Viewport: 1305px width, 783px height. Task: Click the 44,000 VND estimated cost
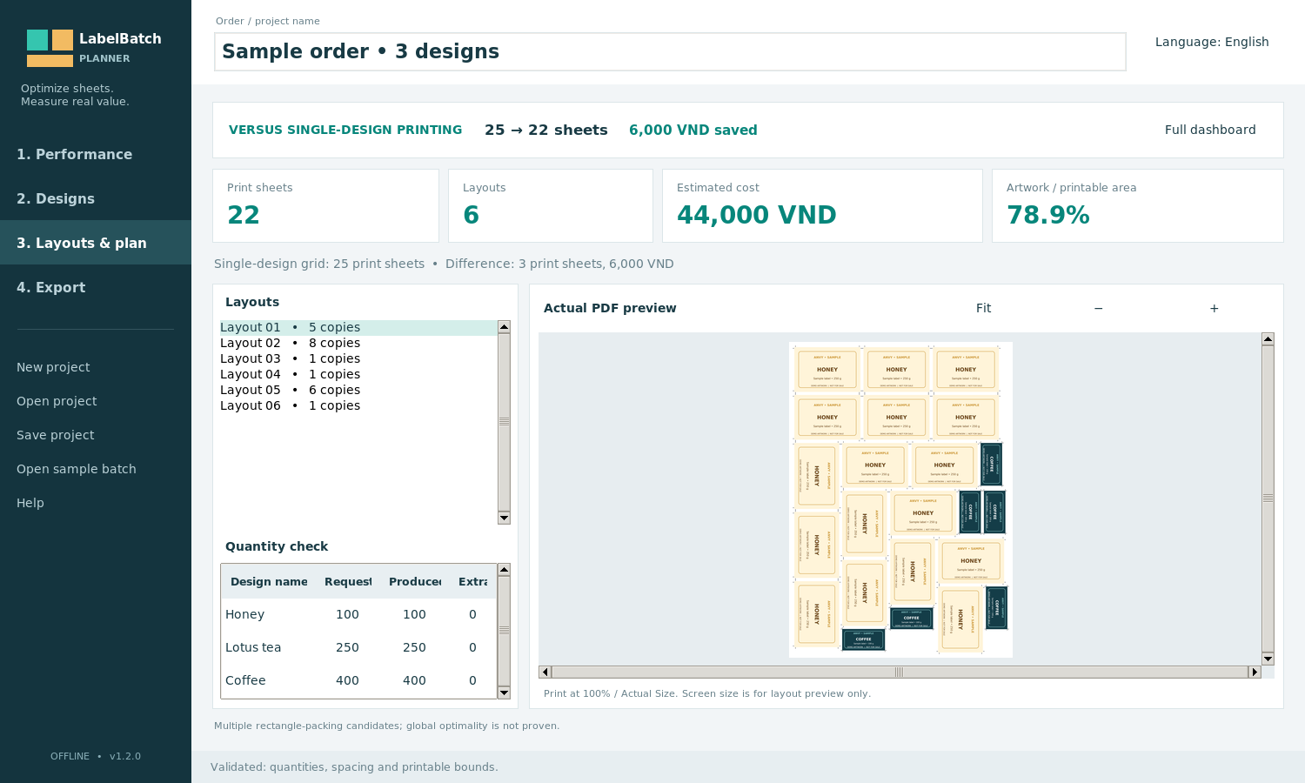(756, 215)
